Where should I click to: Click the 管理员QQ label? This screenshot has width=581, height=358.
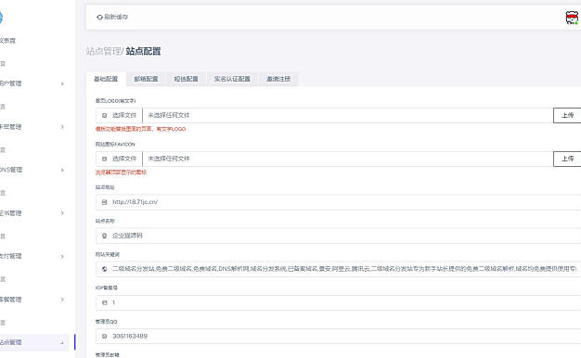coord(107,322)
